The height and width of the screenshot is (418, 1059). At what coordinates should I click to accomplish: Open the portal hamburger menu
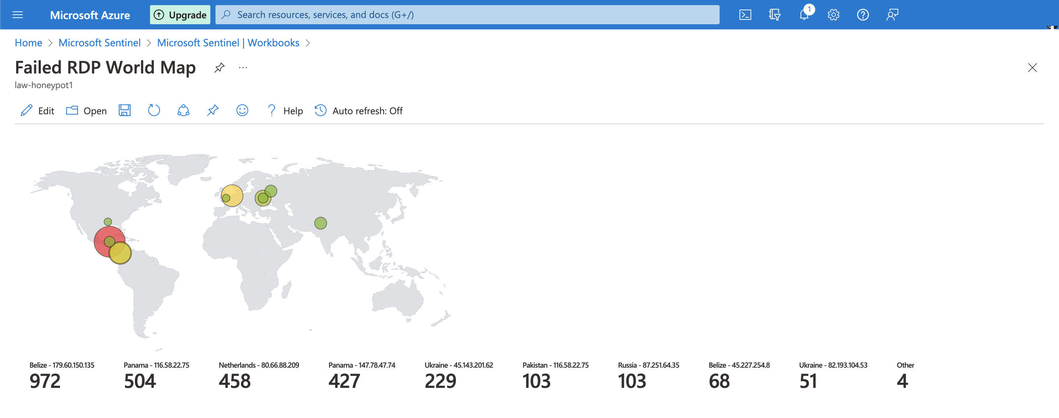coord(17,14)
